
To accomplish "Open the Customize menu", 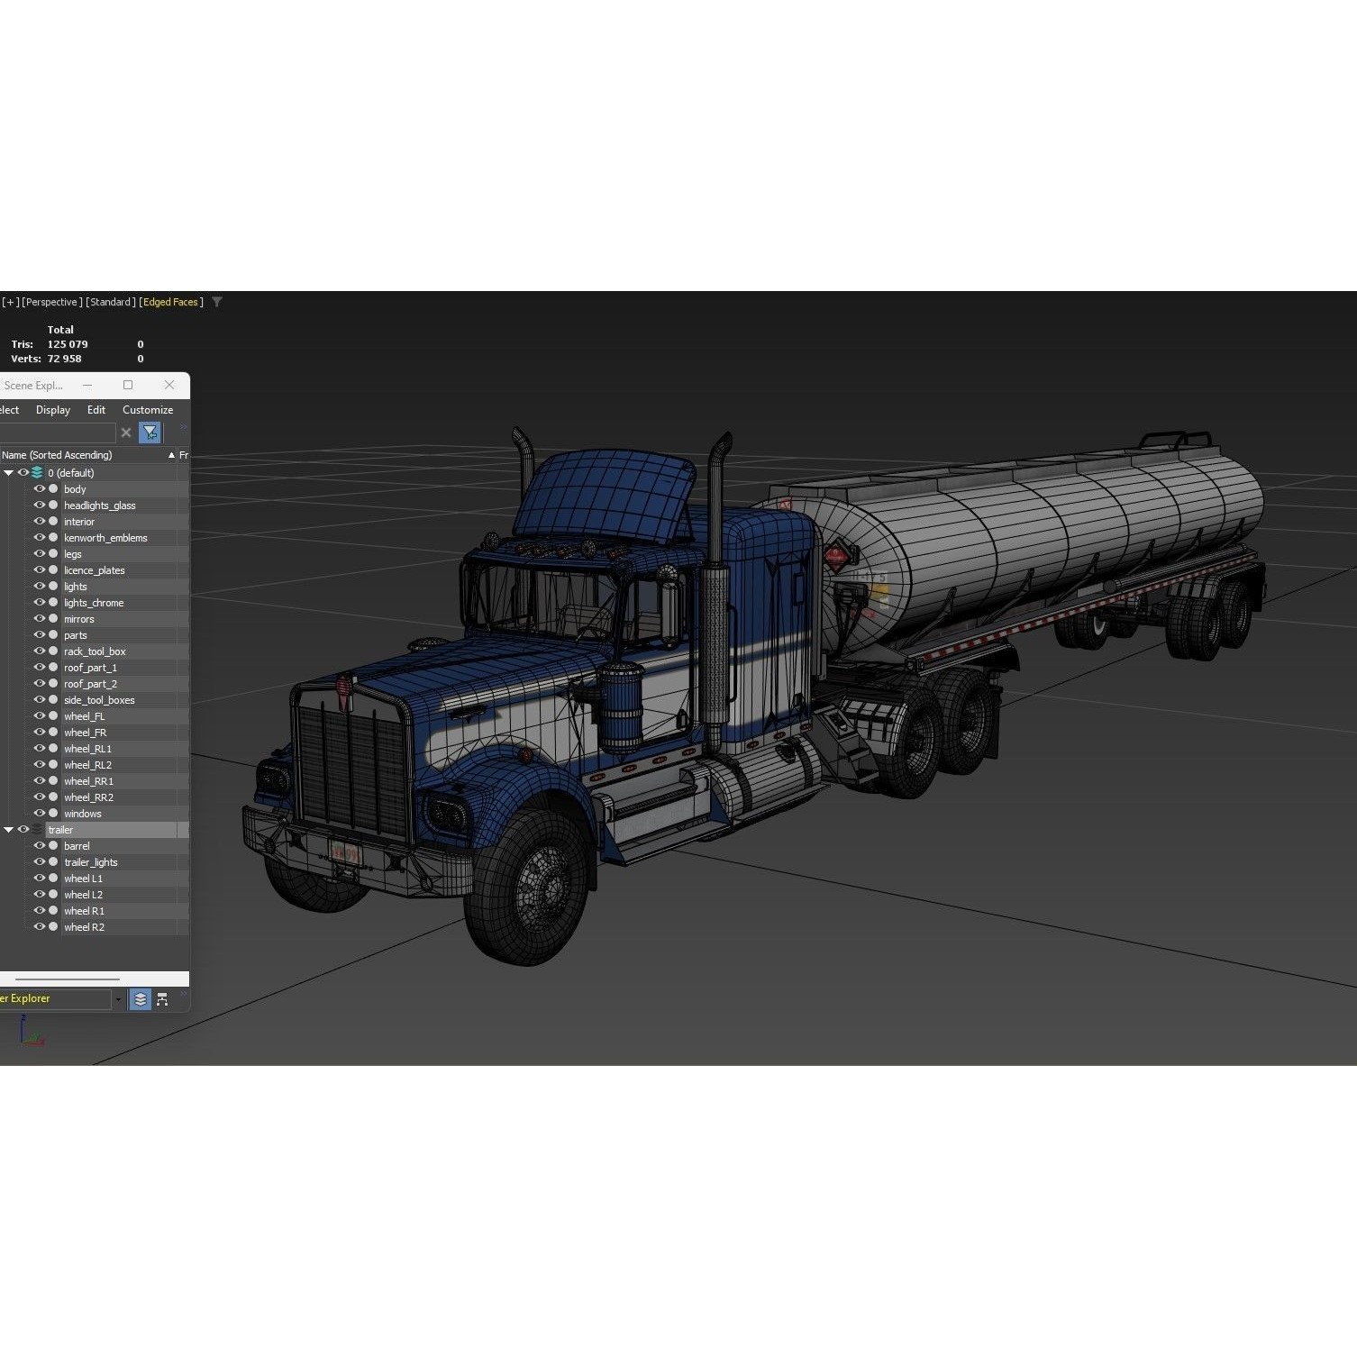I will click(x=148, y=410).
